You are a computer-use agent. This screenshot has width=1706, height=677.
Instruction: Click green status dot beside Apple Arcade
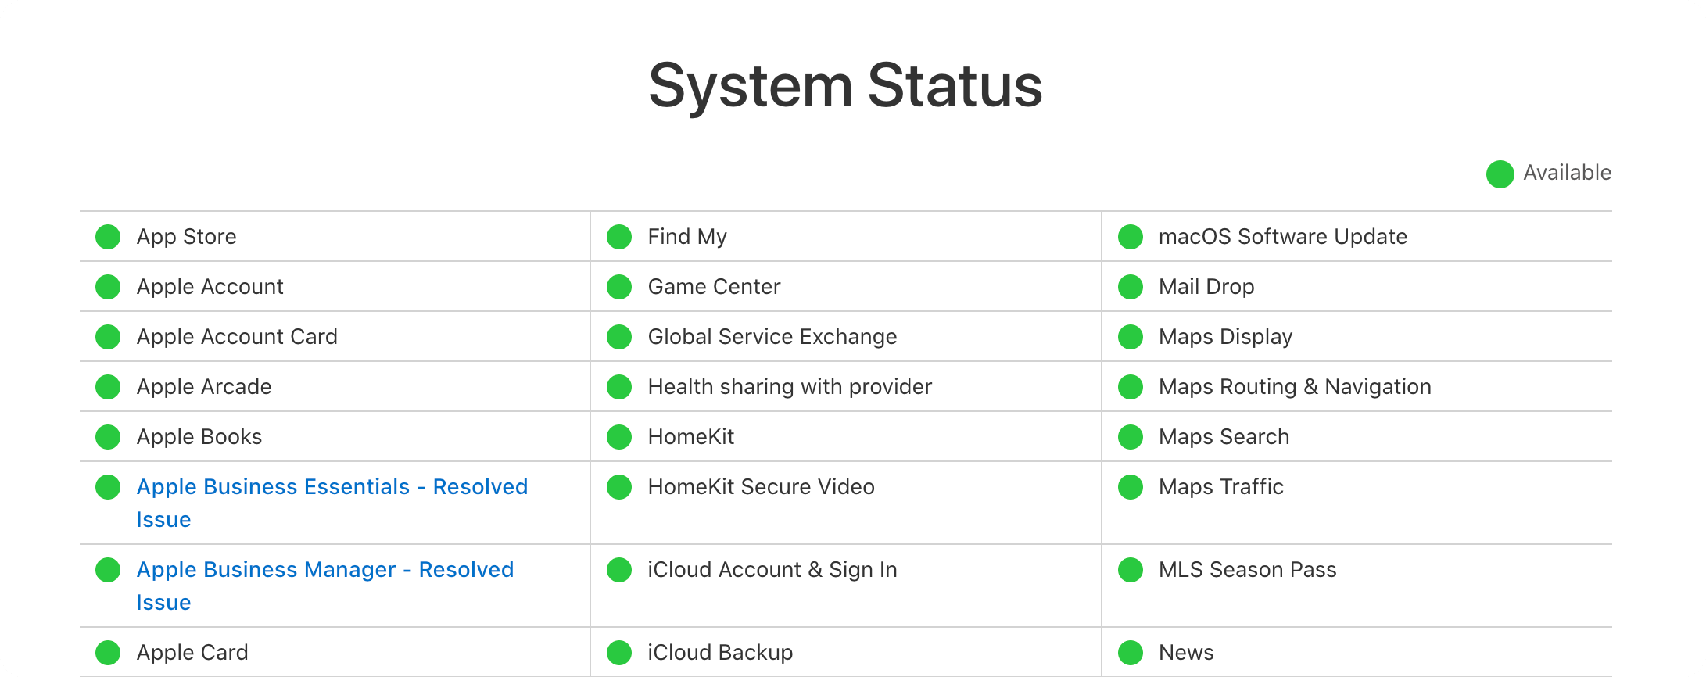[108, 387]
